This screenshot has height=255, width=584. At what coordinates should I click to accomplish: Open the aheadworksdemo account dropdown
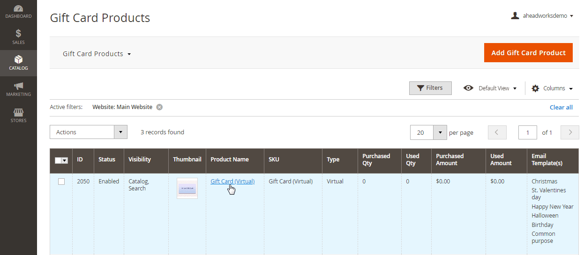(542, 16)
